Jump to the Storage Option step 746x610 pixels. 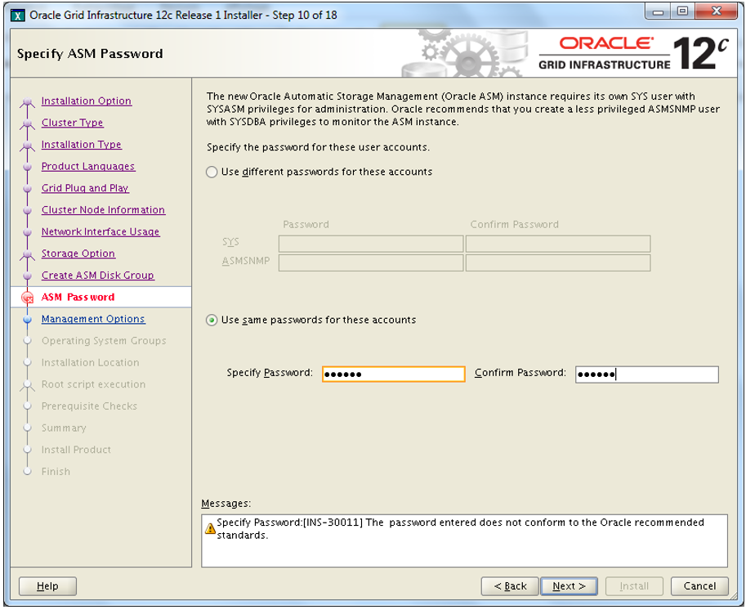tap(78, 253)
